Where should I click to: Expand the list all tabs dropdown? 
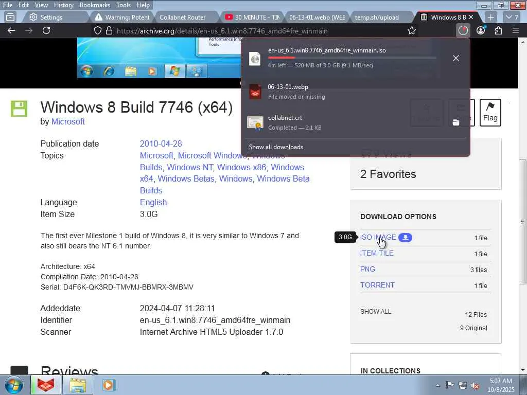[x=513, y=17]
